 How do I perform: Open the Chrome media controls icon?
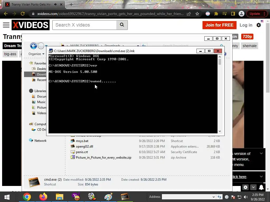pos(224,14)
